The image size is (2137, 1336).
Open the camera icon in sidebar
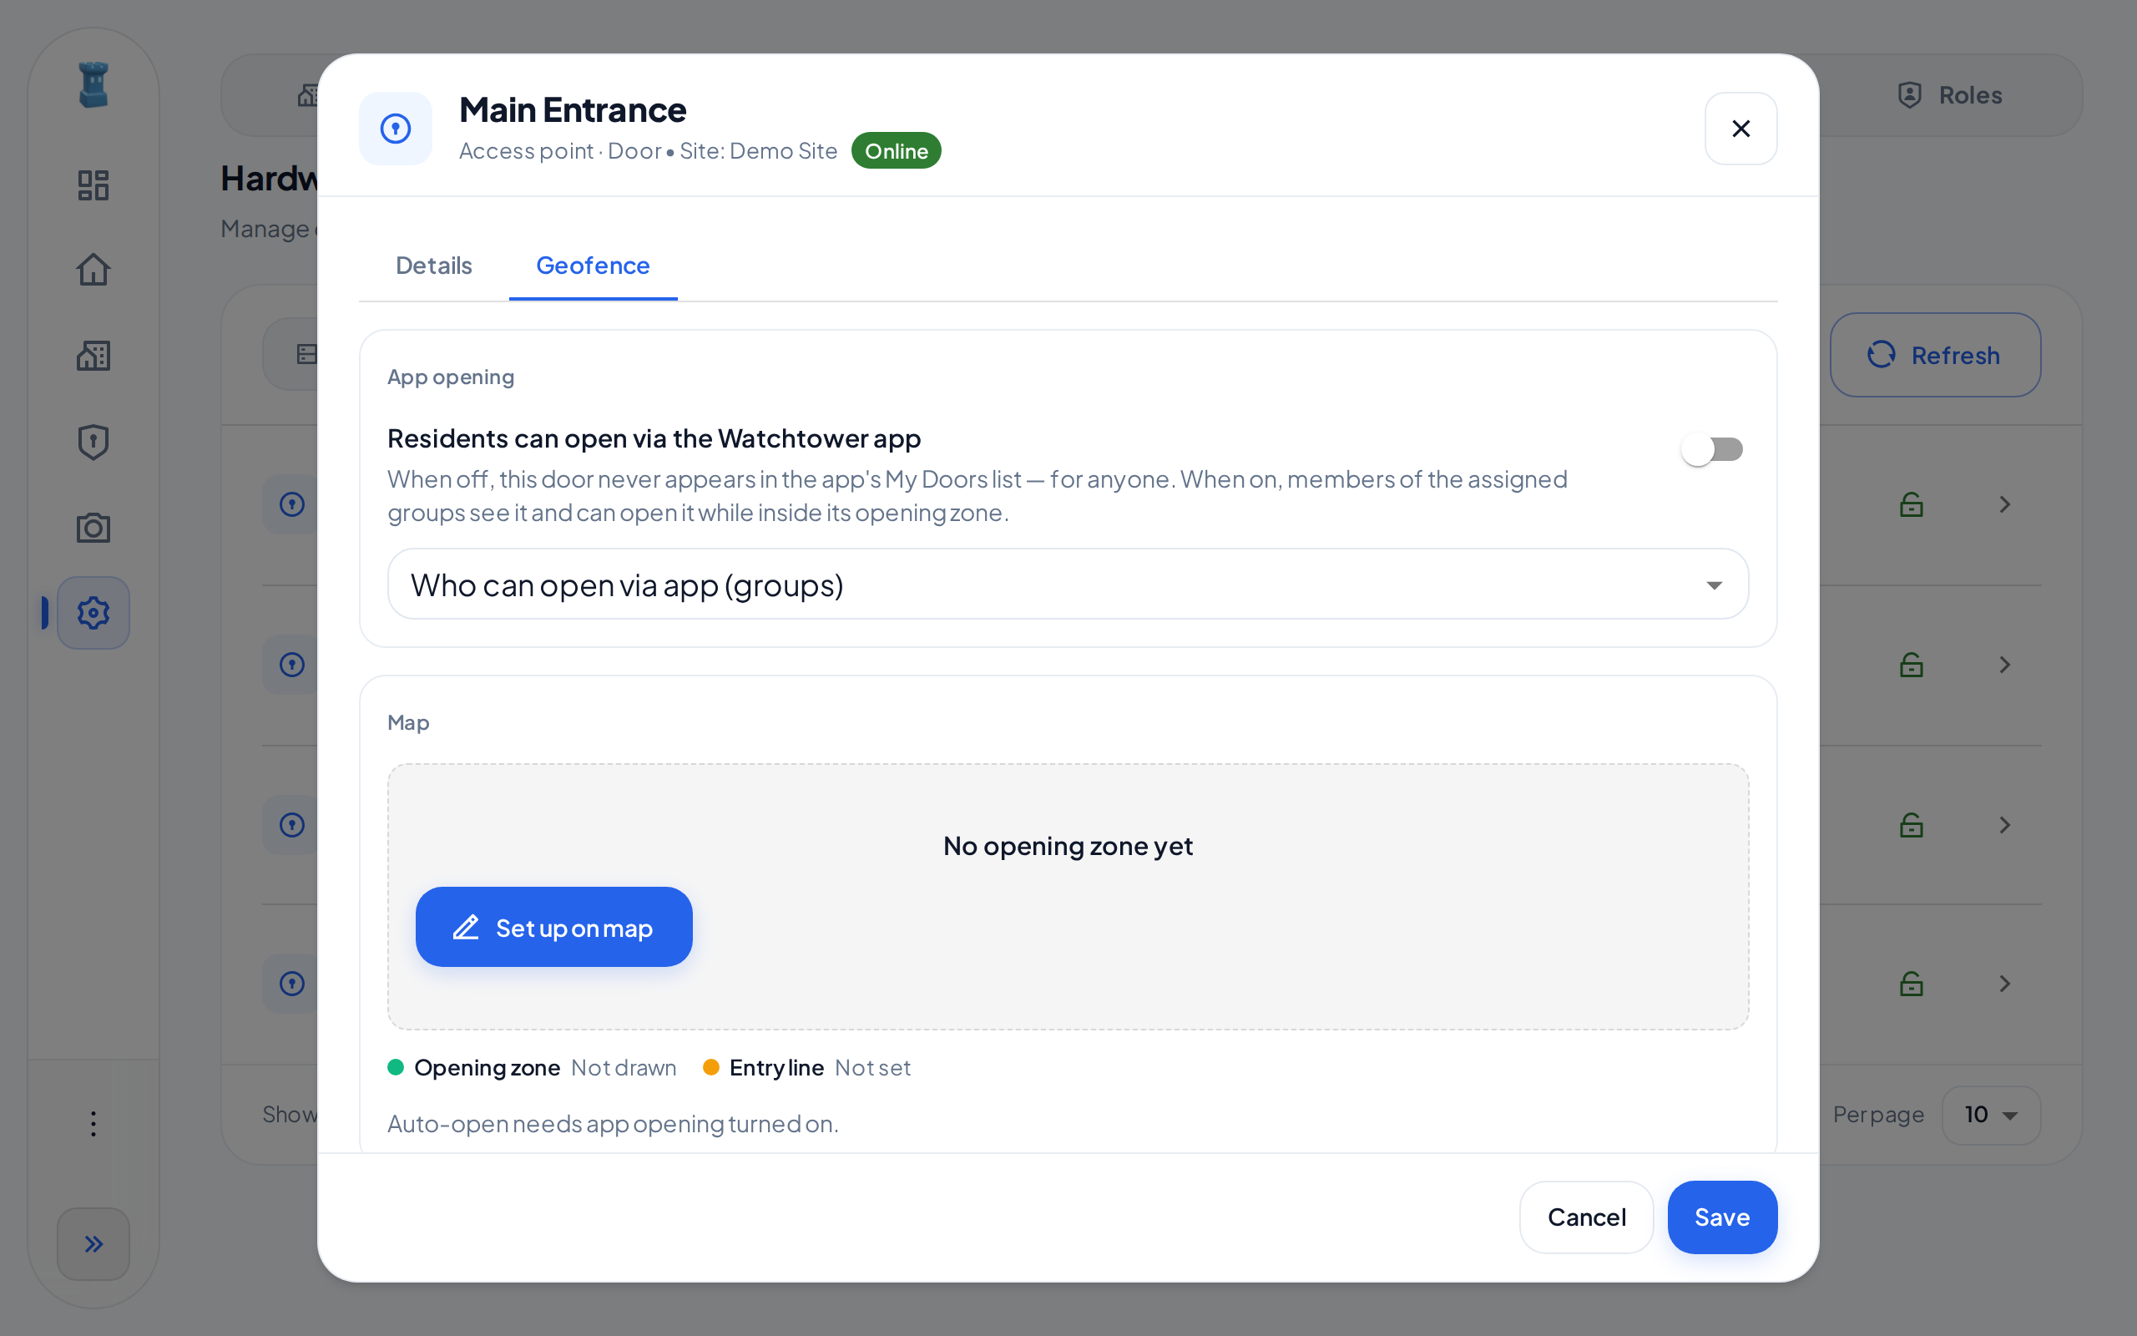coord(93,528)
